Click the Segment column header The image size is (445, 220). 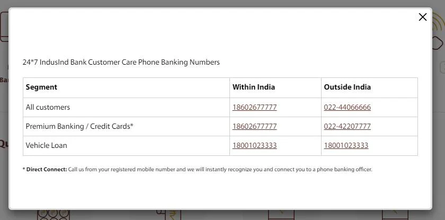tap(41, 87)
